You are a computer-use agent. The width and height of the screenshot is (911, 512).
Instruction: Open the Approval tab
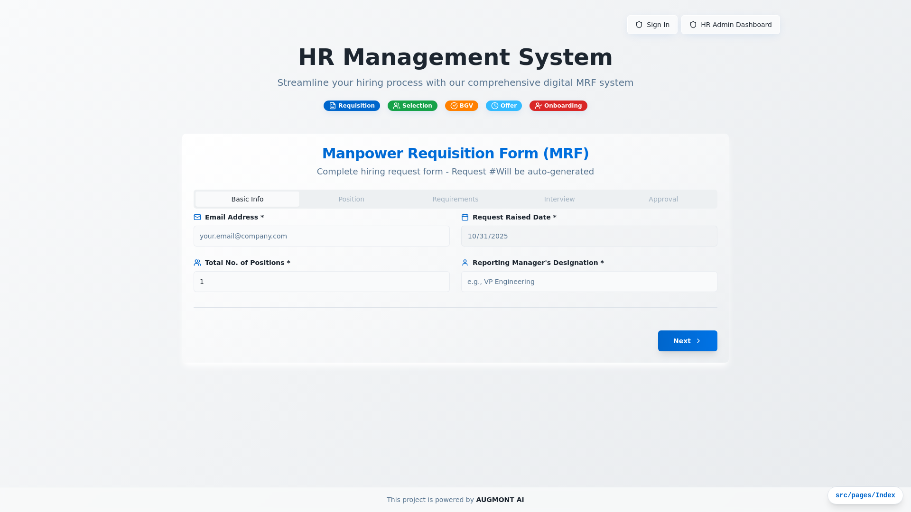663,199
